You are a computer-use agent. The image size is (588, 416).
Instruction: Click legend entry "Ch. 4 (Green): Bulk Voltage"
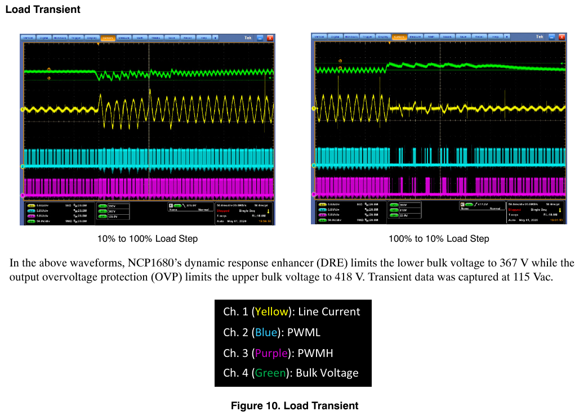tap(291, 373)
